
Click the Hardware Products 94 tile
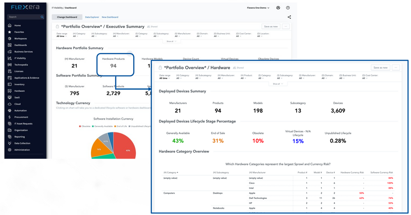click(113, 64)
